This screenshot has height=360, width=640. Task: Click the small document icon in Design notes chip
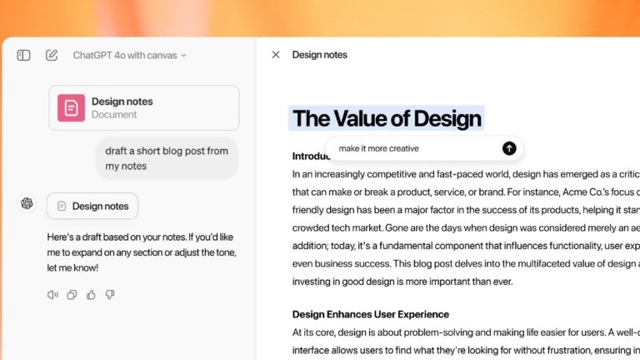pos(62,206)
